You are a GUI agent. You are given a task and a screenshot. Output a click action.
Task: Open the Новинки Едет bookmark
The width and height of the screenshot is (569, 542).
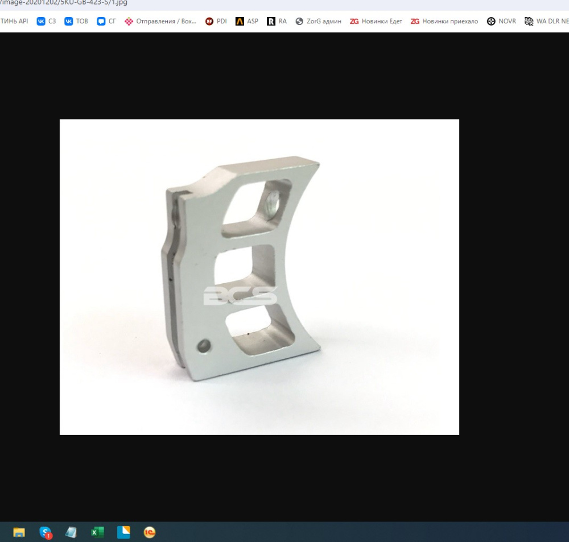(376, 22)
